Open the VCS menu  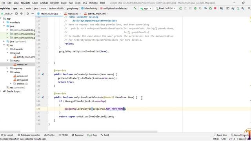coord(85,3)
